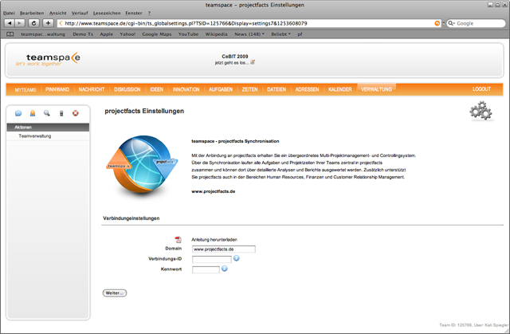Image resolution: width=510 pixels, height=334 pixels.
Task: Click the teamspace logo
Action: tap(48, 59)
